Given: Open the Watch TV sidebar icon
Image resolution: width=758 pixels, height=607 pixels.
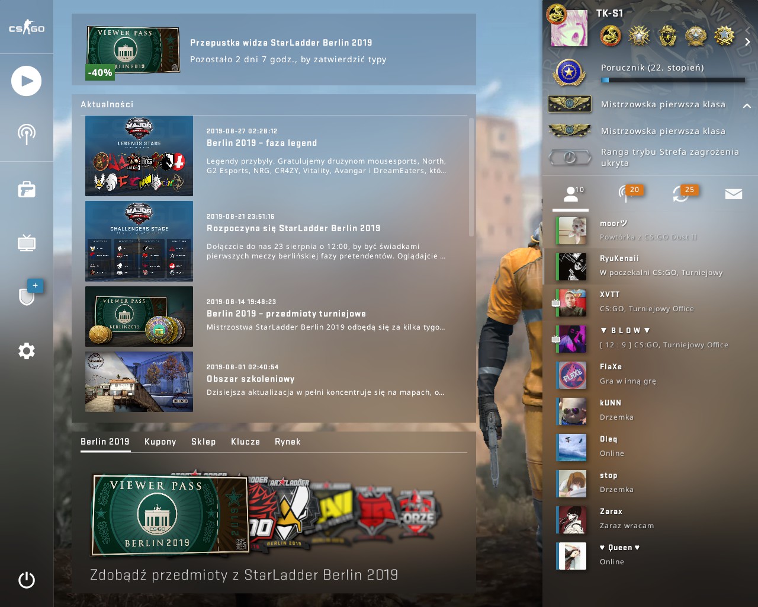Looking at the screenshot, I should [27, 242].
